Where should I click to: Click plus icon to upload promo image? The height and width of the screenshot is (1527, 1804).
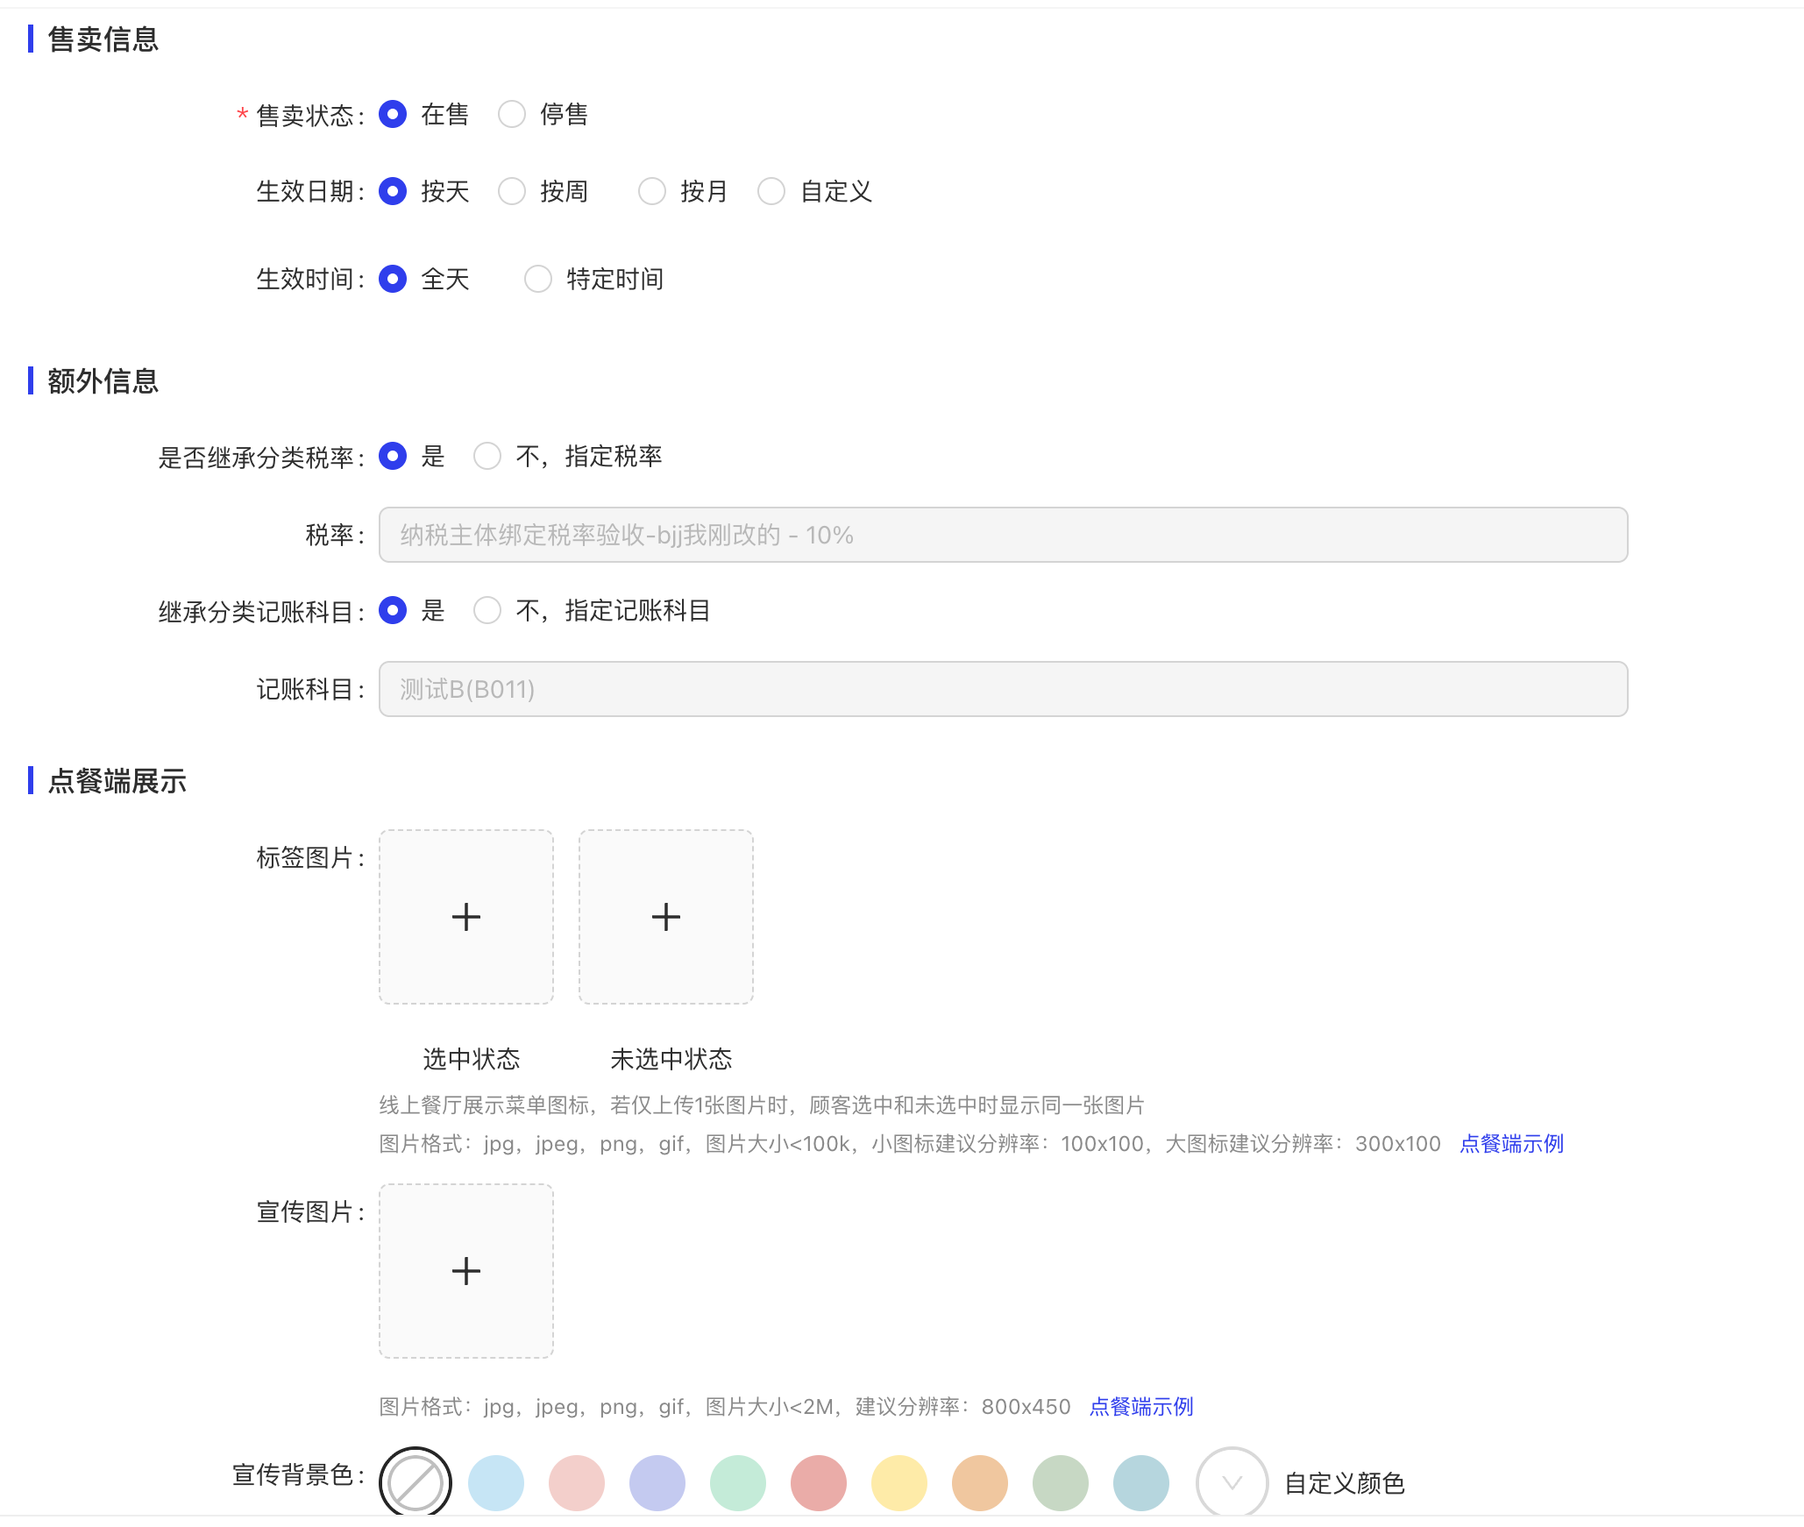coord(465,1271)
